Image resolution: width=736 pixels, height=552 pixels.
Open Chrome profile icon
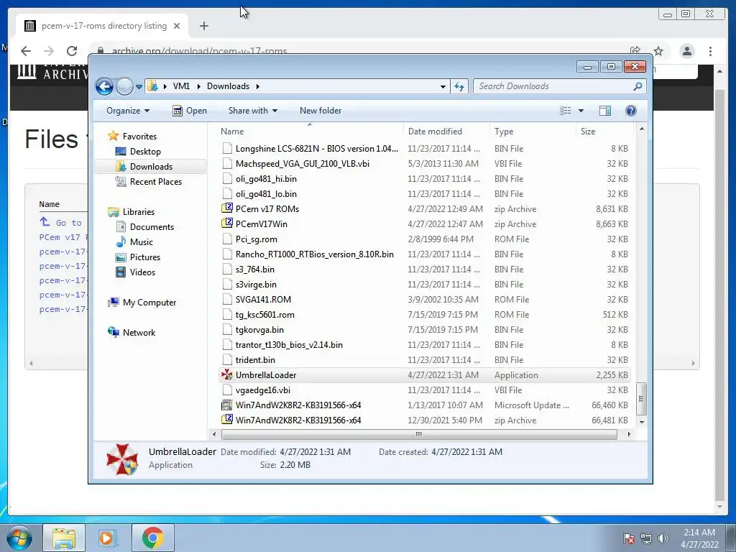[x=686, y=51]
